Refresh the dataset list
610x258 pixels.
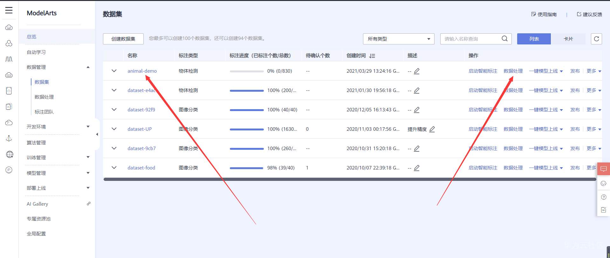click(x=596, y=39)
